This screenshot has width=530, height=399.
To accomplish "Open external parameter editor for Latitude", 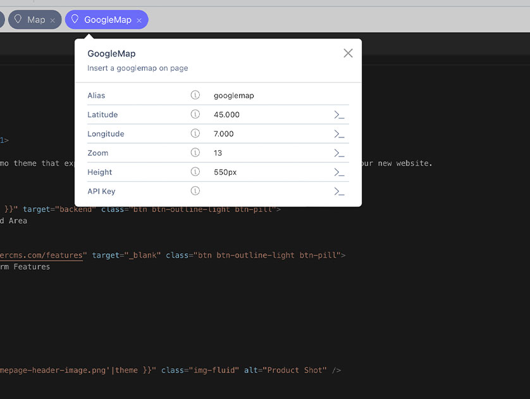I will pyautogui.click(x=339, y=115).
